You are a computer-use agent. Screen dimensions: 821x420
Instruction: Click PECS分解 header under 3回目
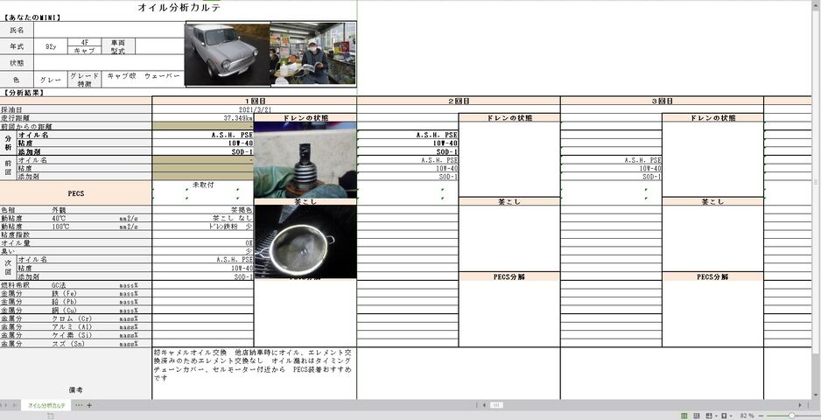712,276
